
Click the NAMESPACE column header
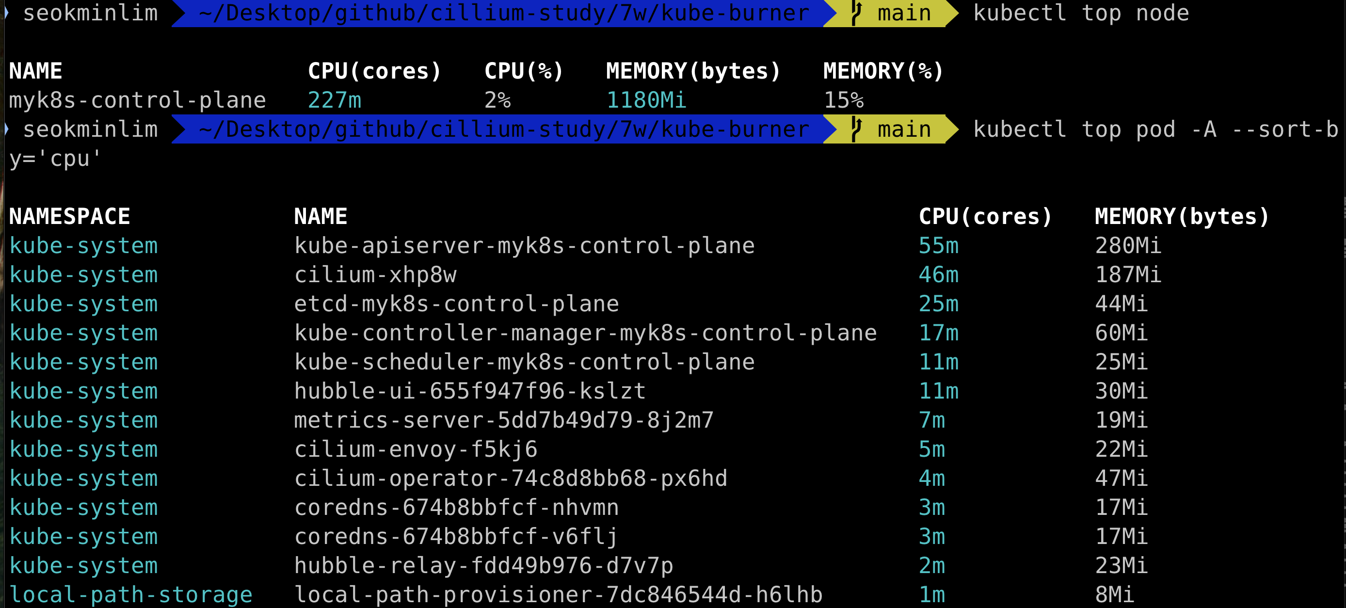click(69, 216)
